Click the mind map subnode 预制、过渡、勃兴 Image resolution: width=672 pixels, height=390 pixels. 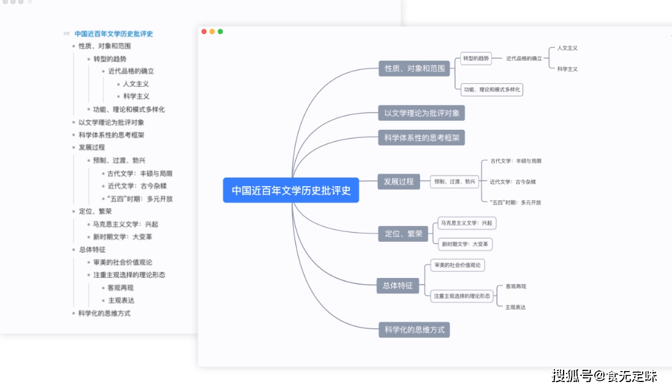pyautogui.click(x=455, y=182)
